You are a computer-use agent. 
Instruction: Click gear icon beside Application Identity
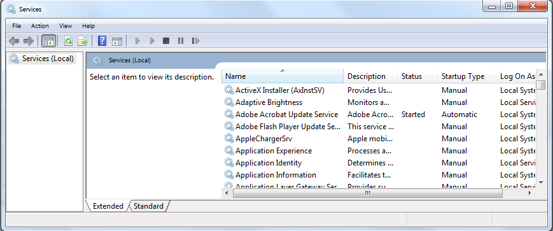click(229, 162)
